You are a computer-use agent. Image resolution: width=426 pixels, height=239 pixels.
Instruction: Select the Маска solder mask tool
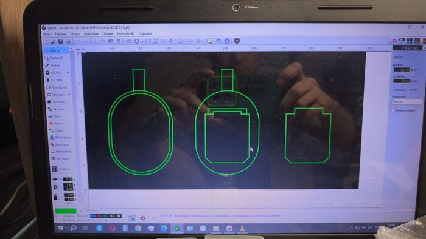tap(57, 123)
